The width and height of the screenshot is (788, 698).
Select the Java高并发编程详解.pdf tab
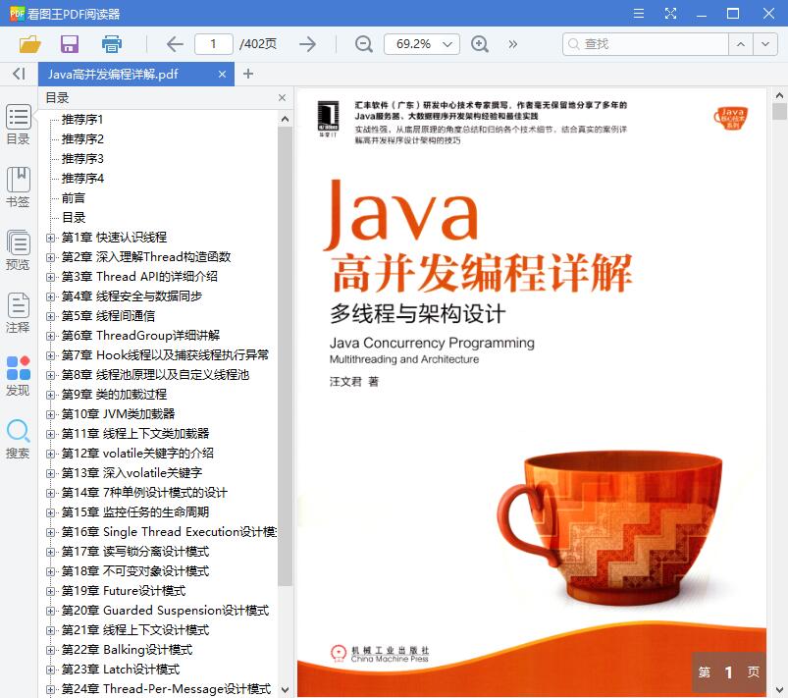coord(136,74)
